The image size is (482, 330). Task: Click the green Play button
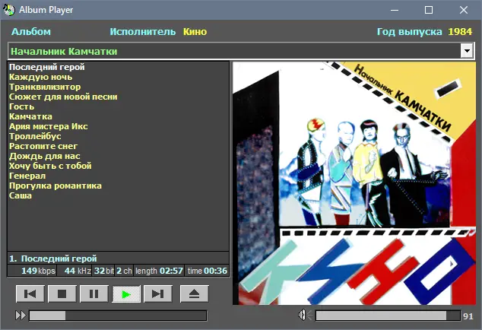126,294
